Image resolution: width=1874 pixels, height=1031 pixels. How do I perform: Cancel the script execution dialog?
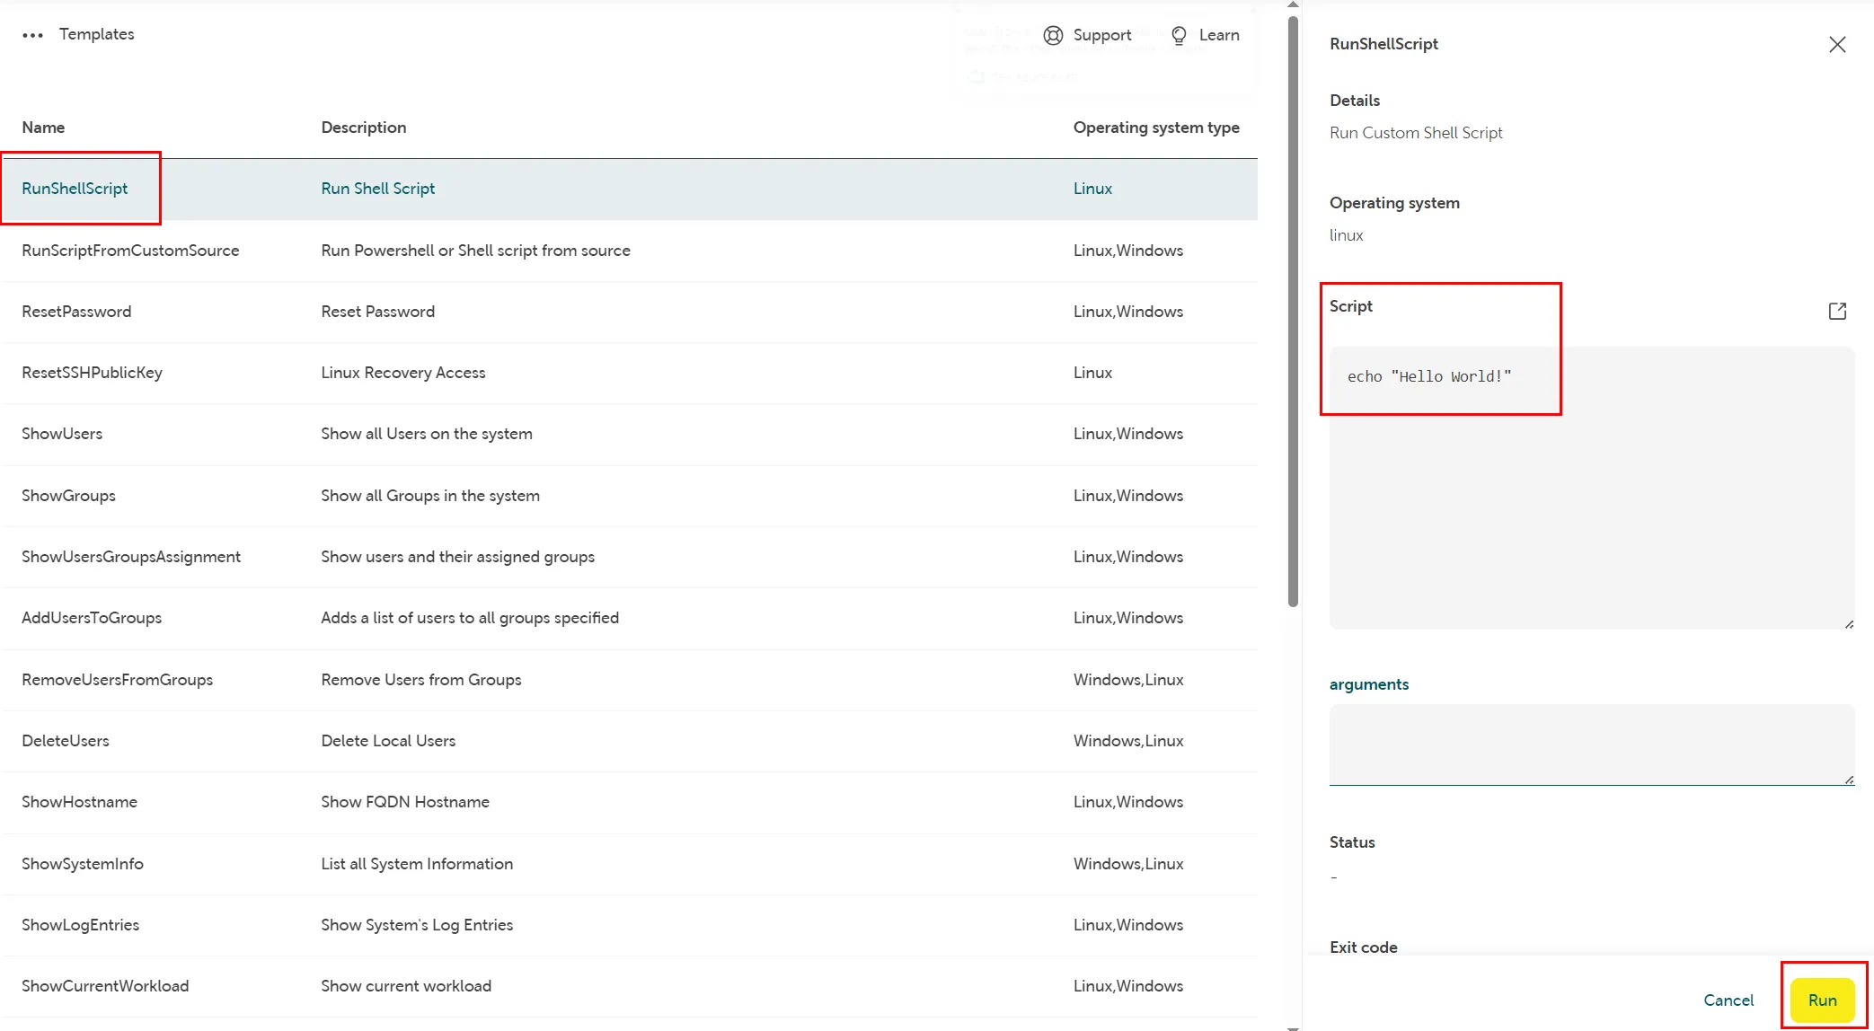pos(1728,1000)
